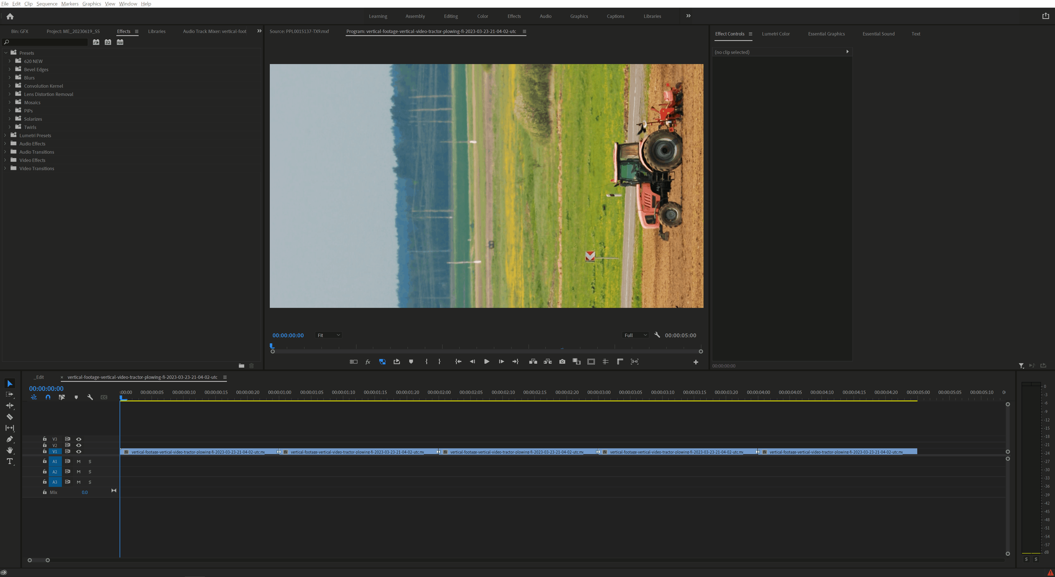
Task: Open the Editing workspace
Action: click(450, 16)
